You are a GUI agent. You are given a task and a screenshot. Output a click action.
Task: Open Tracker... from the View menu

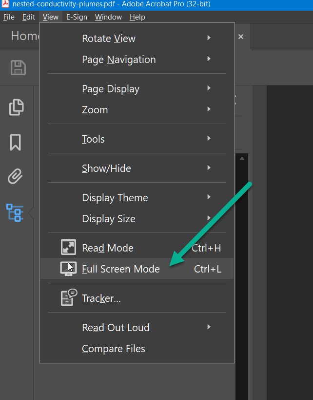pos(137,298)
